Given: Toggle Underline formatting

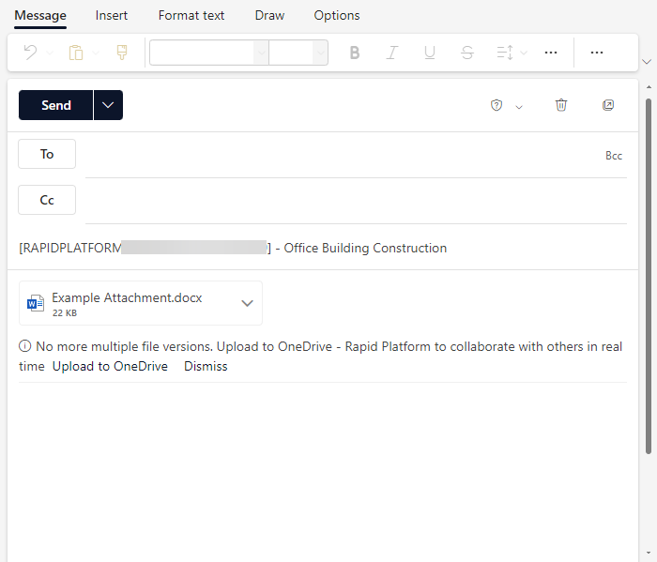Looking at the screenshot, I should click(x=430, y=53).
